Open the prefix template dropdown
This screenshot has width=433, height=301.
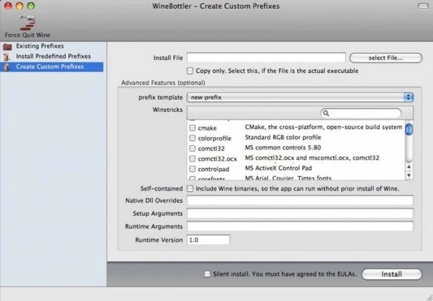tap(300, 97)
